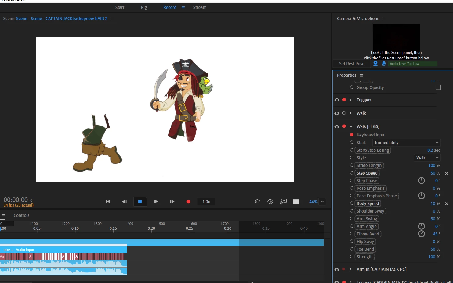Viewport: 453px width, 283px height.
Task: Toggle visibility of Walk [LEGS] behavior
Action: coord(337,126)
